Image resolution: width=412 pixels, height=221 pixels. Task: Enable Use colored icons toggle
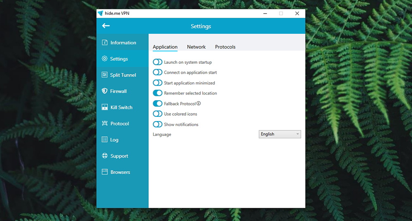click(157, 114)
